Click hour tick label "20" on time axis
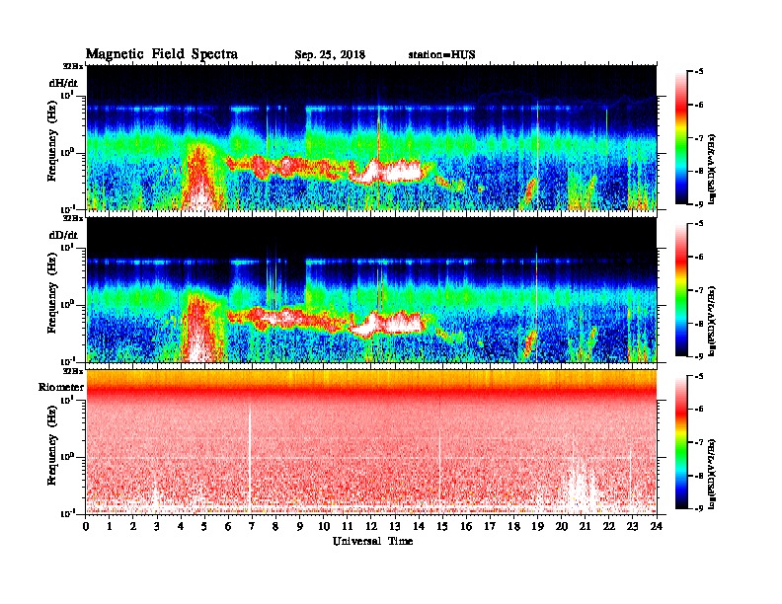782x604 pixels. pos(562,526)
